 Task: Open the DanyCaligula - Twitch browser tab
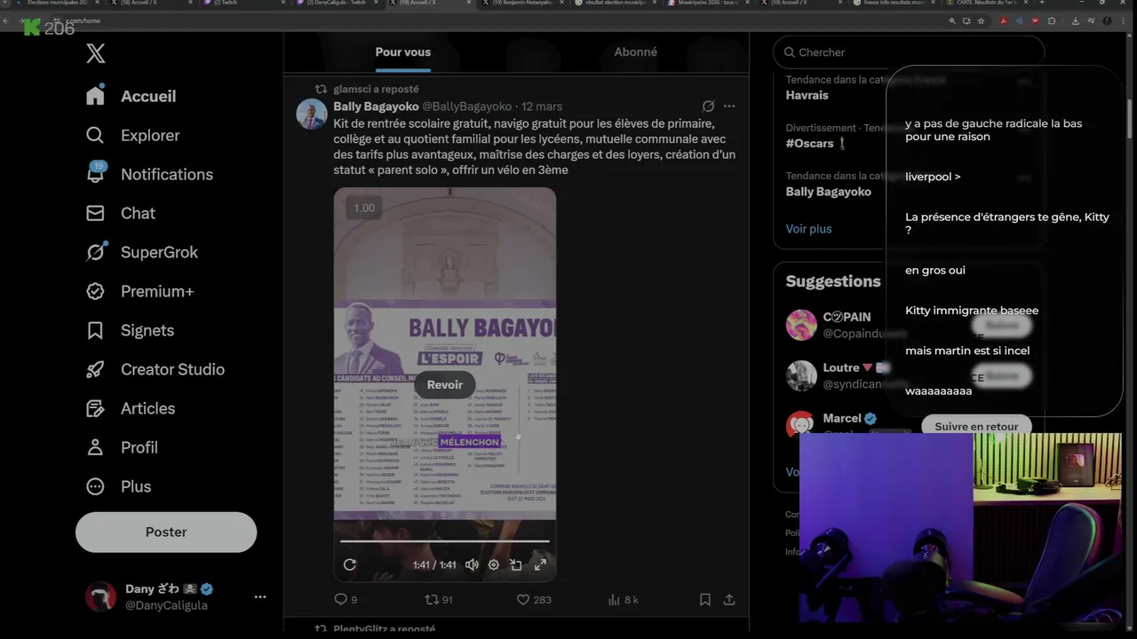click(x=338, y=4)
